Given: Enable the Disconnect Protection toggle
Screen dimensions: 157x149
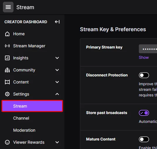Looking at the screenshot, I should (x=144, y=75).
